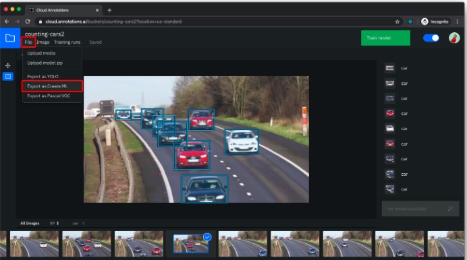467x260 pixels.
Task: Click the Saved status text
Action: click(95, 42)
